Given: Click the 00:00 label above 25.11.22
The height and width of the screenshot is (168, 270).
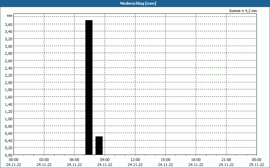Looking at the screenshot, I should [256, 160].
